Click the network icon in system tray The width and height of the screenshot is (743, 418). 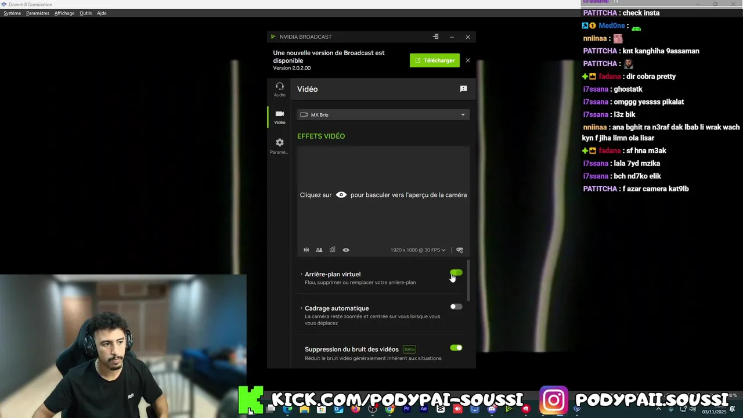click(684, 409)
